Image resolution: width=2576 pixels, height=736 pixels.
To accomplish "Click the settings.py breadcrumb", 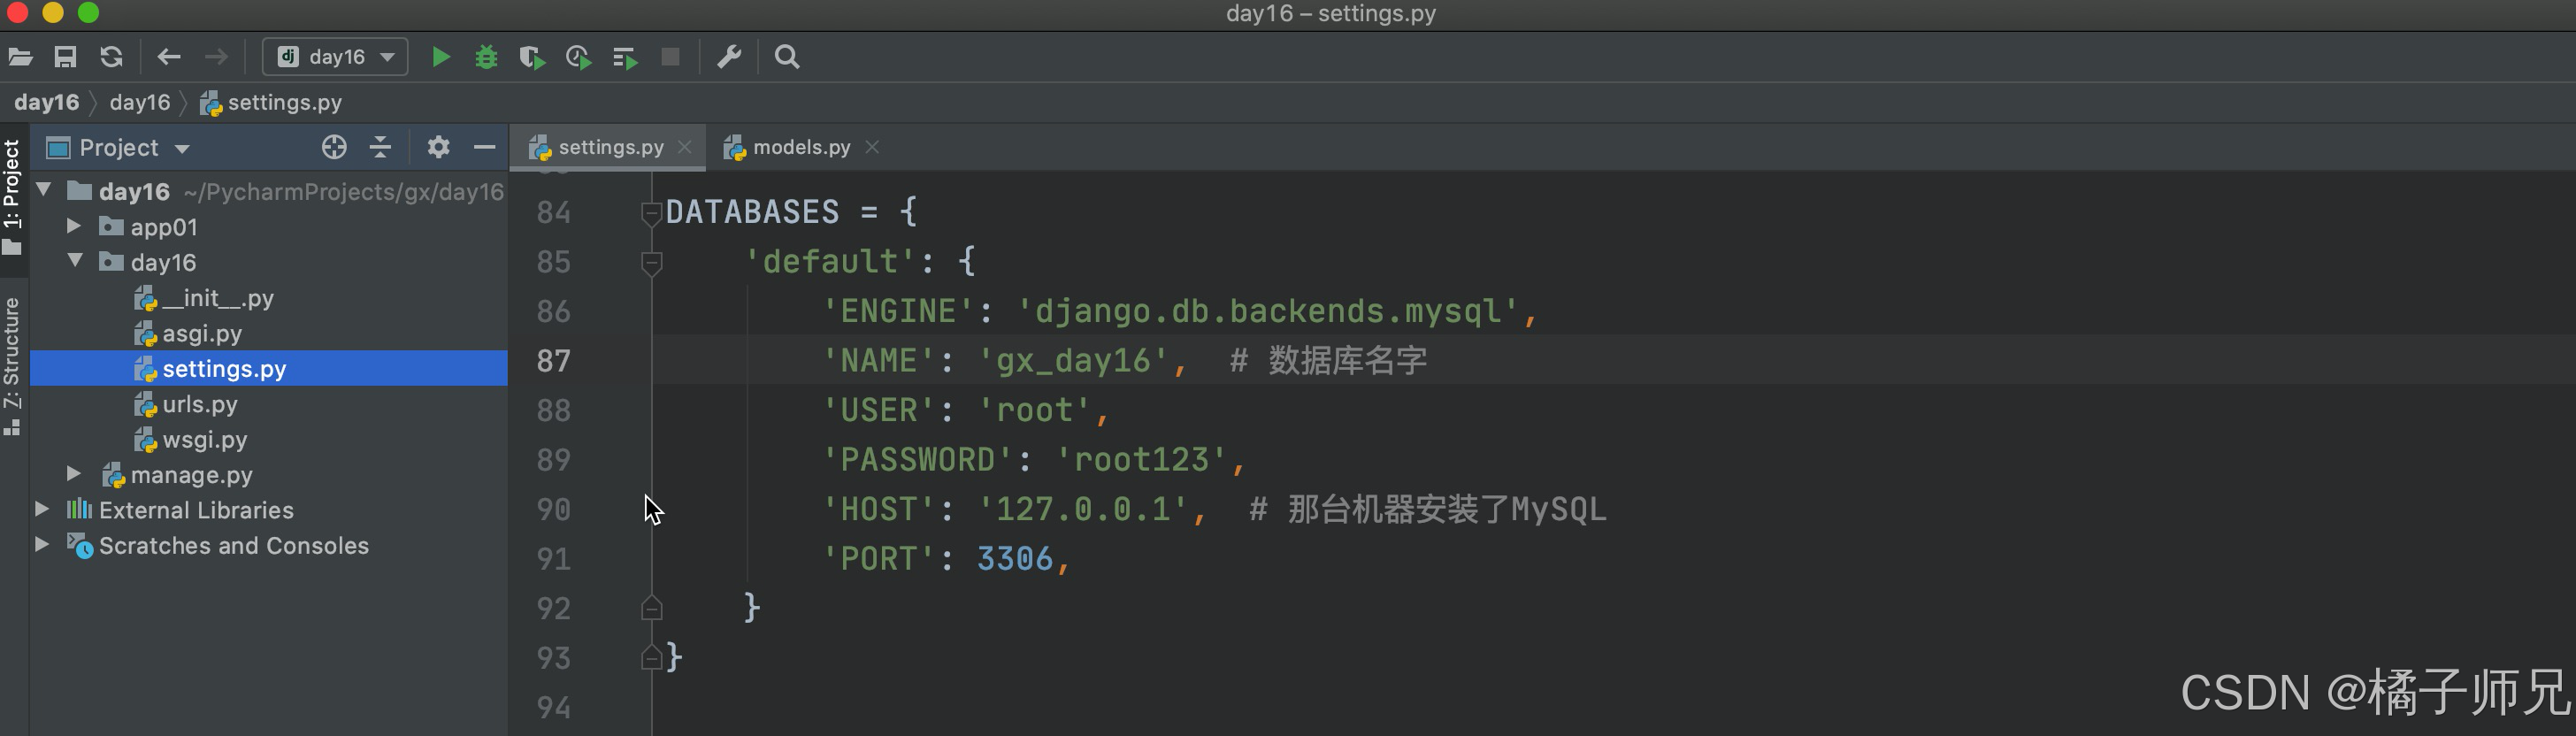I will (x=271, y=103).
